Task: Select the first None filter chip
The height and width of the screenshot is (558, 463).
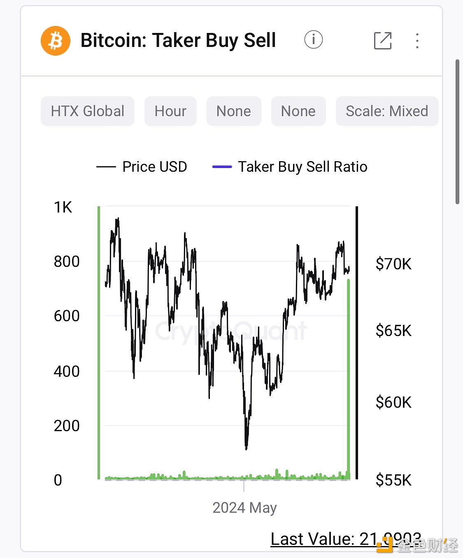Action: (x=234, y=111)
